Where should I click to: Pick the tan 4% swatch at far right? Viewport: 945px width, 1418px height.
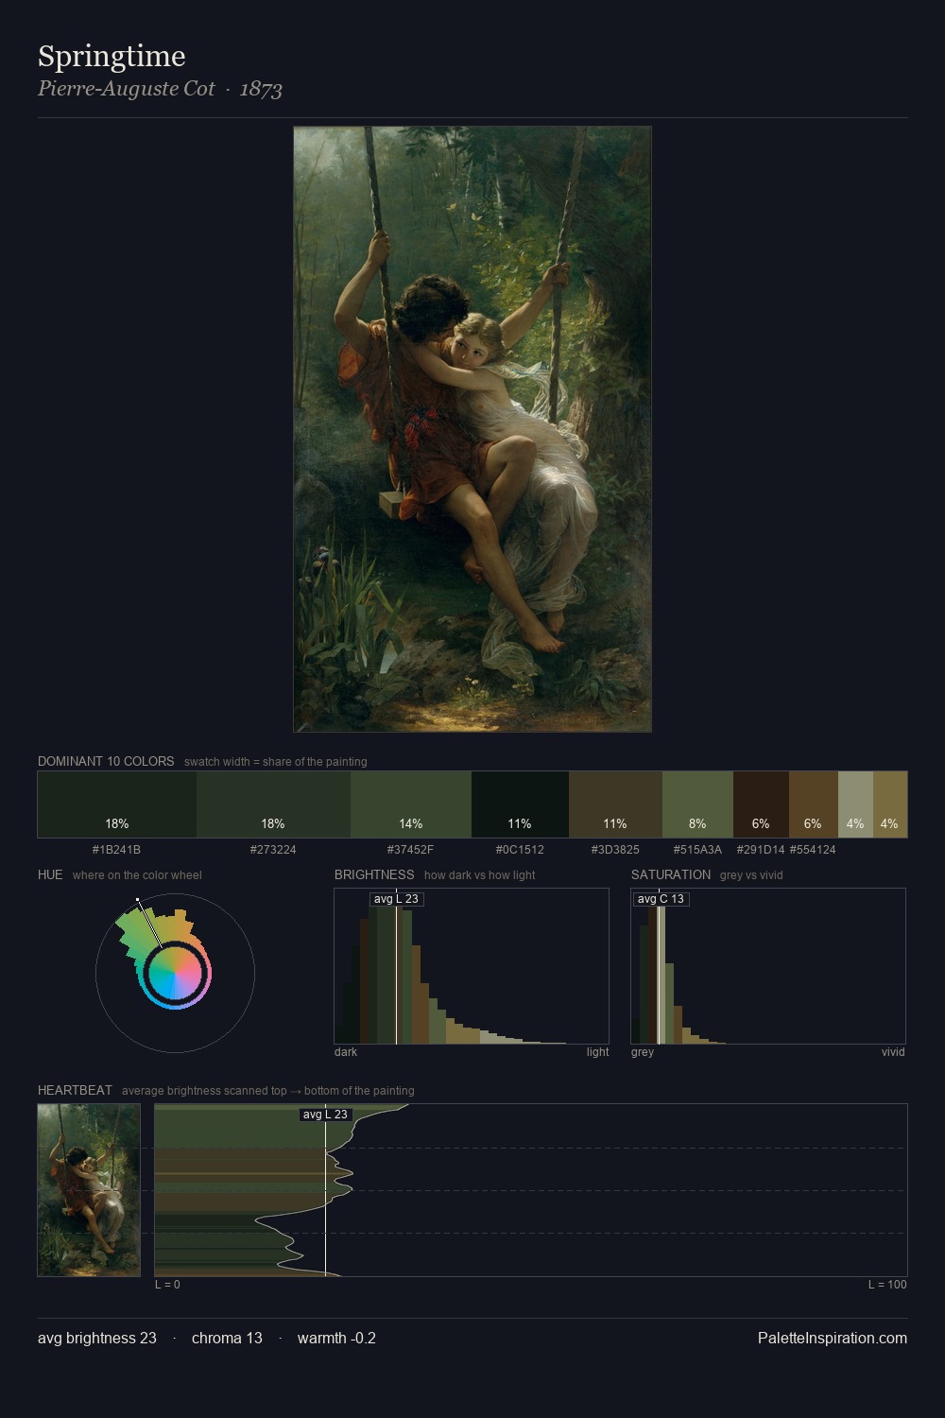(890, 804)
